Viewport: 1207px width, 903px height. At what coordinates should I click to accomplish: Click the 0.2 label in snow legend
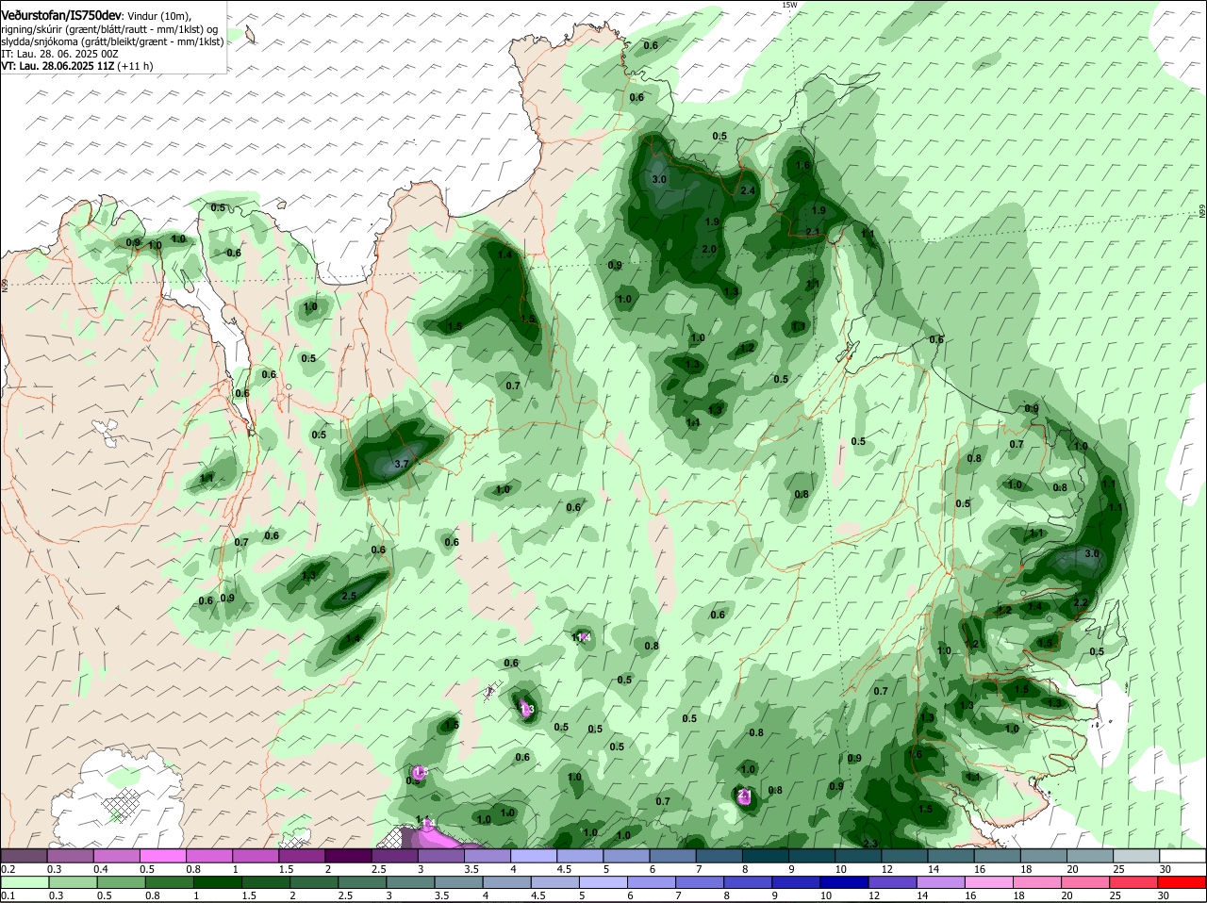coord(8,869)
